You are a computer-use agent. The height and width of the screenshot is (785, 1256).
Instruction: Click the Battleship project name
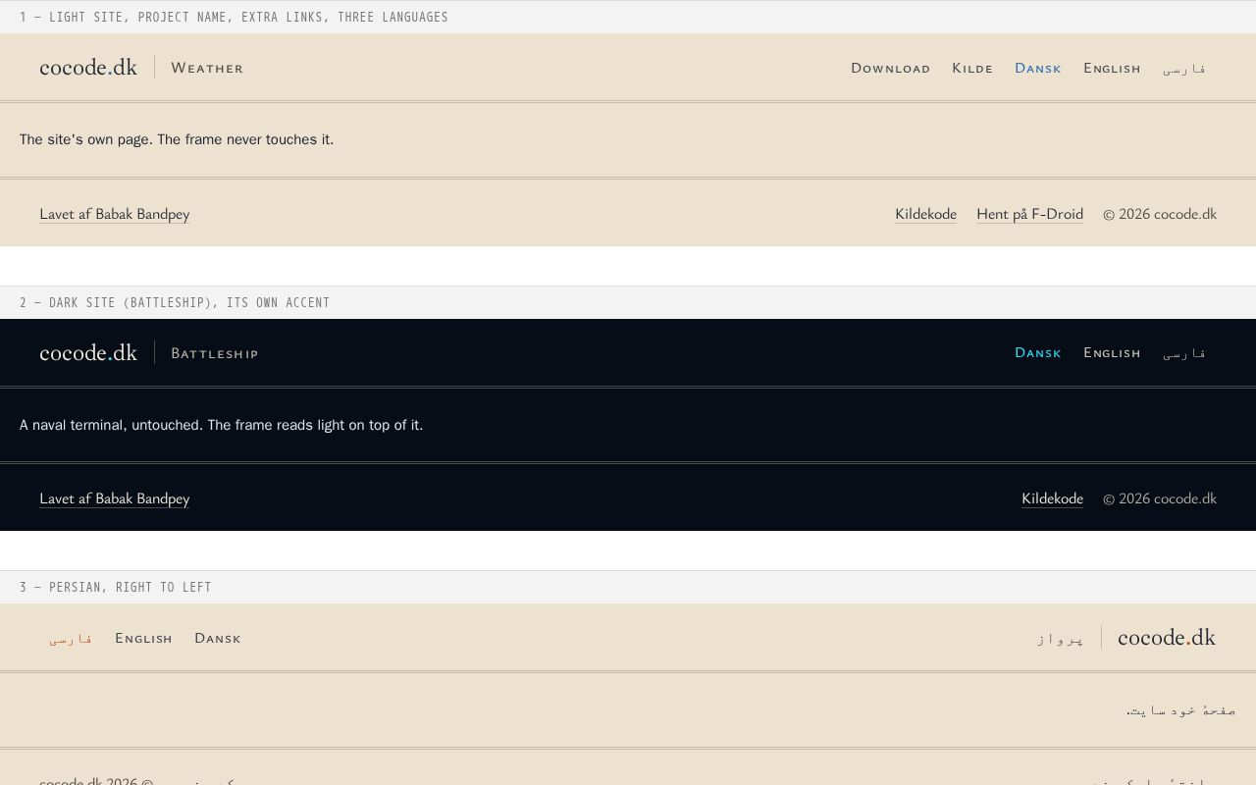pyautogui.click(x=215, y=353)
